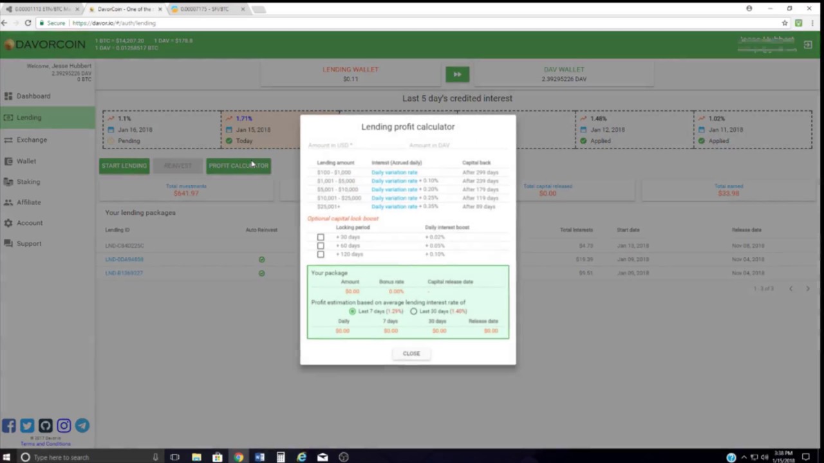Reload the page in the browser
This screenshot has height=463, width=824.
28,23
